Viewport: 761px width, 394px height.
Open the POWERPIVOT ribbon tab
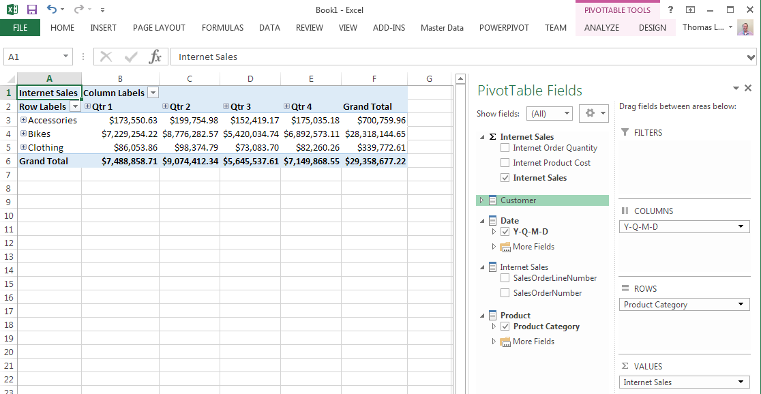click(x=504, y=28)
